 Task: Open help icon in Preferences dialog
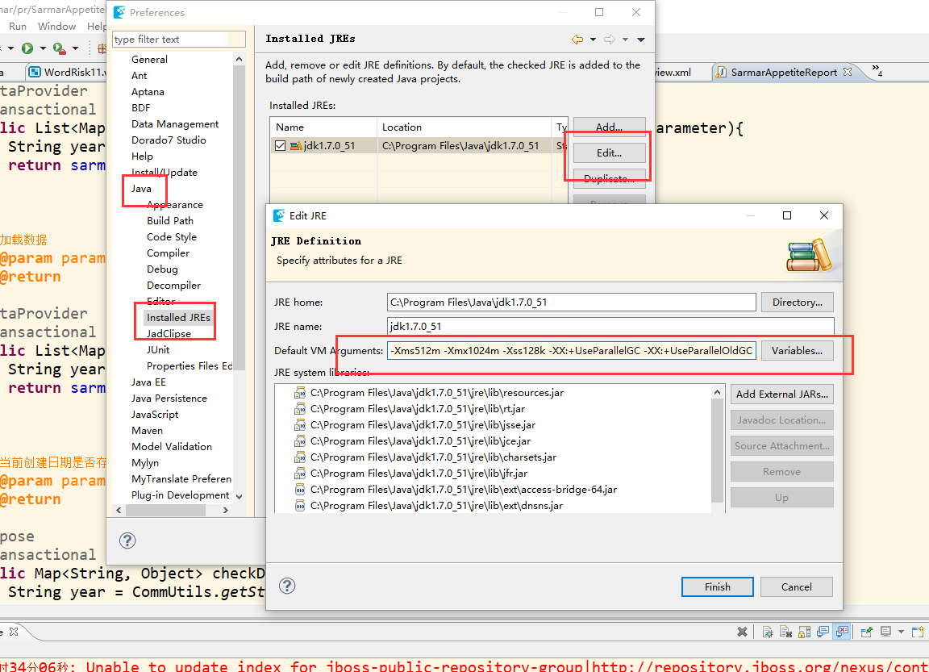(127, 541)
